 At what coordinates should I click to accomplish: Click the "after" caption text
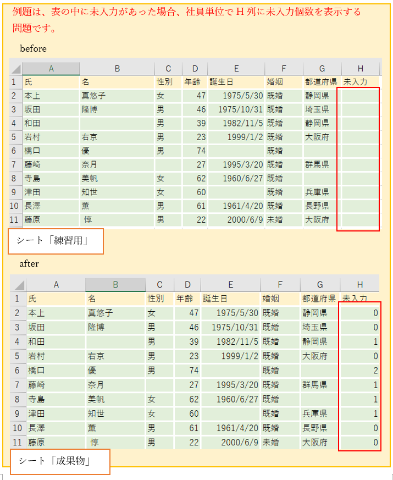(29, 264)
